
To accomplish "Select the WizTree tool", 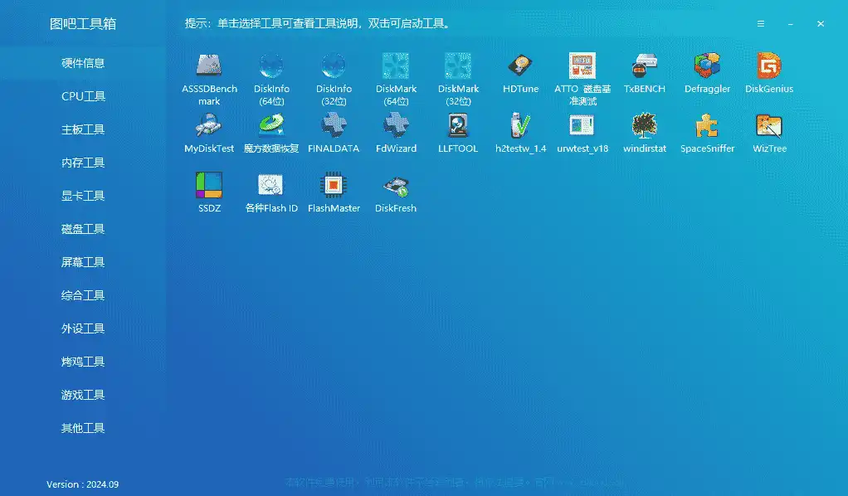I will coord(769,125).
